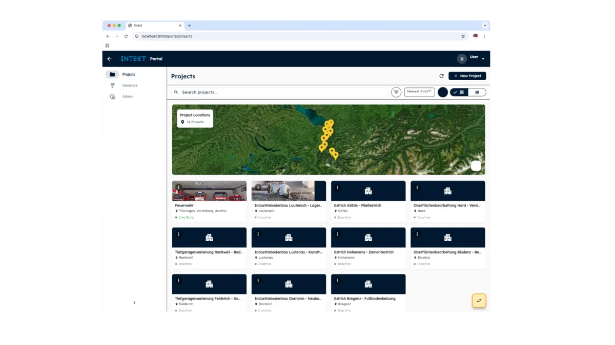Bookmark page with the star icon
The height and width of the screenshot is (345, 615).
tap(463, 36)
